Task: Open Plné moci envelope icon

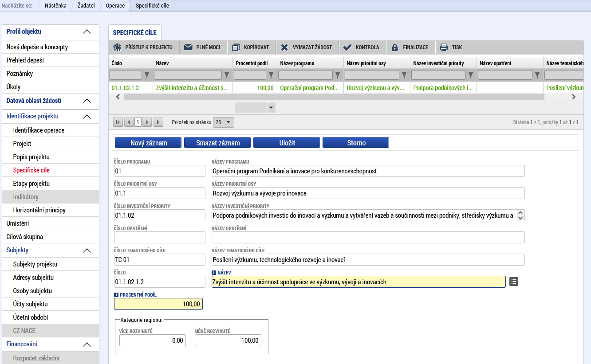Action: point(188,47)
